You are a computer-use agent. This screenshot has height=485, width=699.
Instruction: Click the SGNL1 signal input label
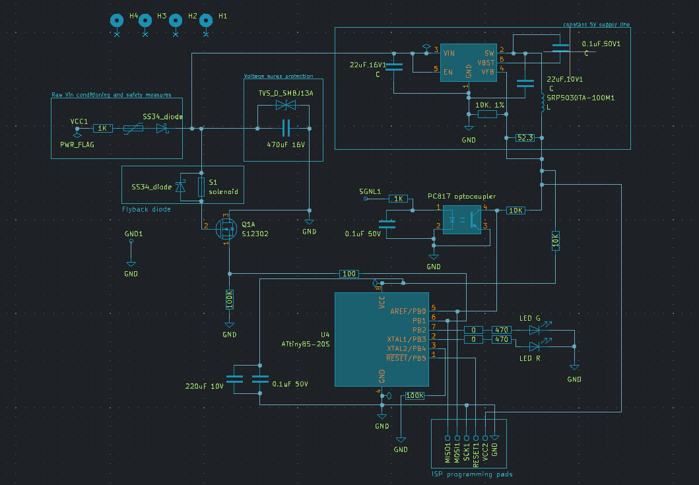pyautogui.click(x=370, y=191)
